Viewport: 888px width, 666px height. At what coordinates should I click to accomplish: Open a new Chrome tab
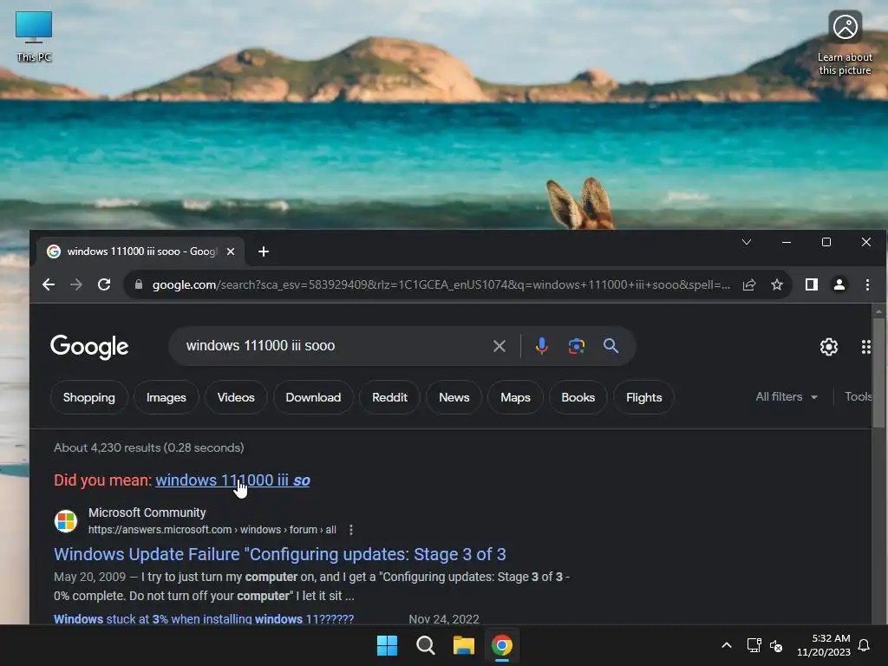(264, 251)
